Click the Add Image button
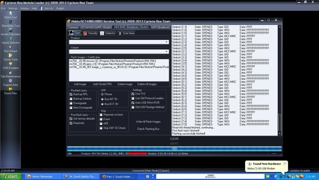This screenshot has height=180, width=319. pos(80,84)
